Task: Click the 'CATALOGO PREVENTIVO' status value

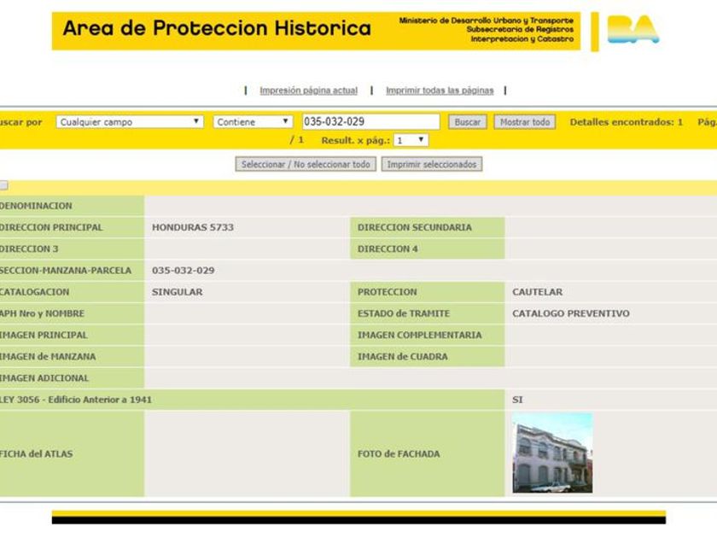Action: [x=571, y=313]
